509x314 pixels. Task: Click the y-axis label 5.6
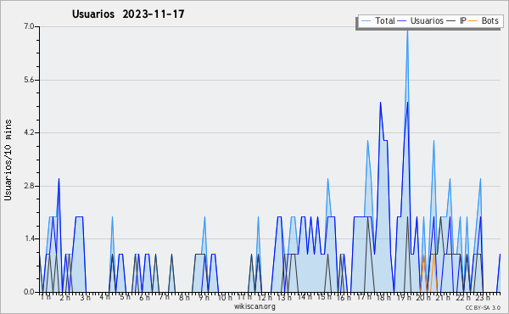click(29, 80)
